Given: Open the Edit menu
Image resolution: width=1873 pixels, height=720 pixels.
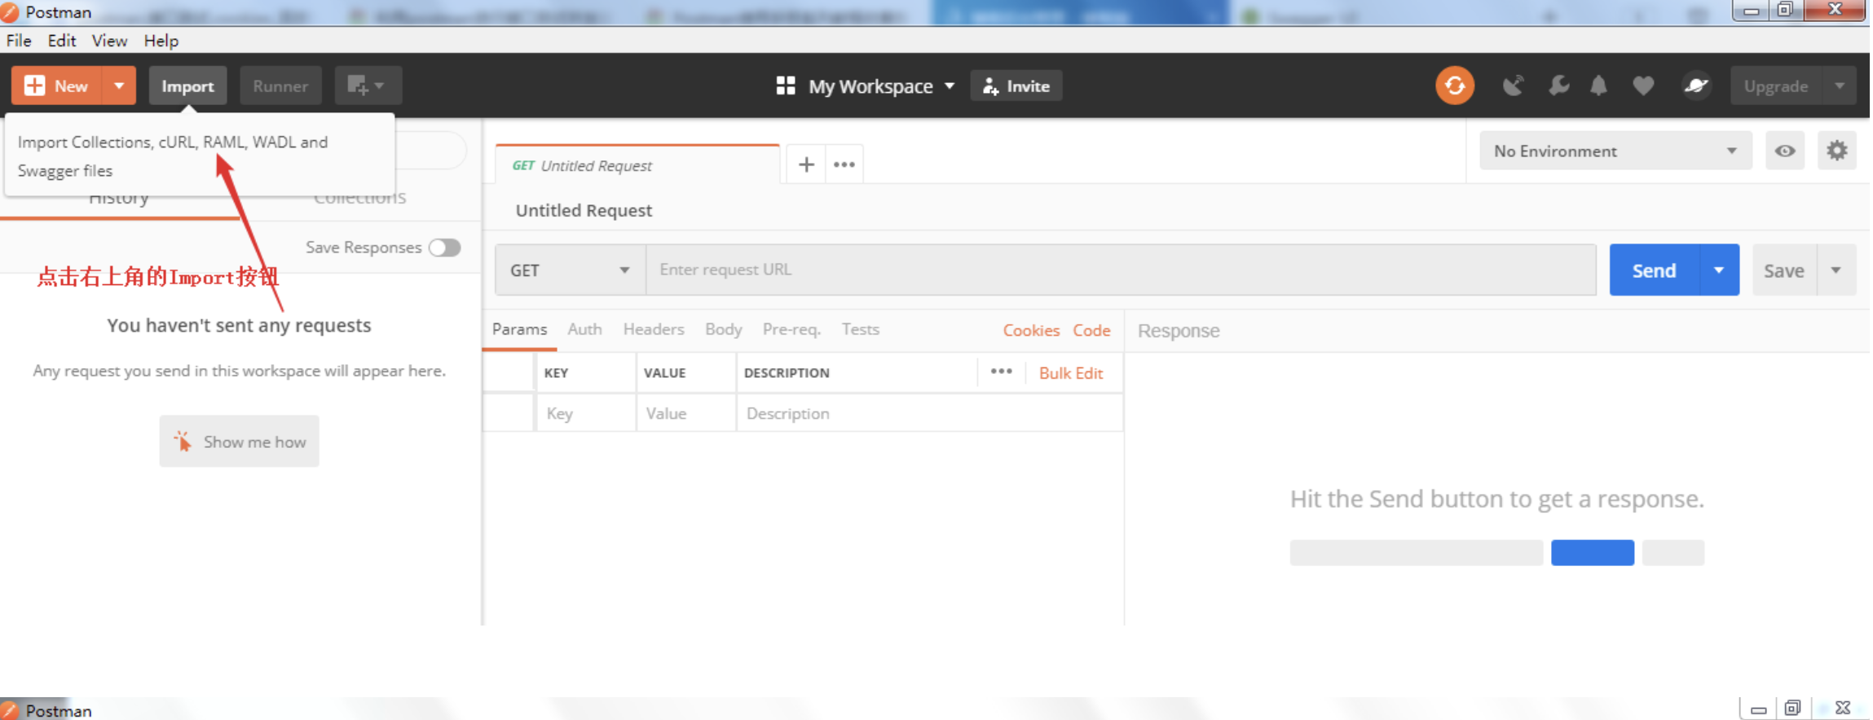Looking at the screenshot, I should coord(61,41).
